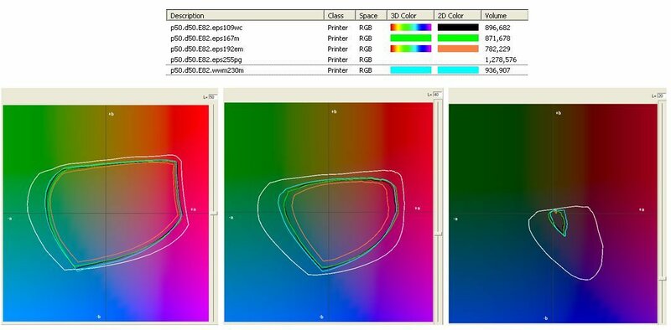671x330 pixels.
Task: Open cyan 3D Color swatch for wwm230m
Action: pyautogui.click(x=411, y=70)
